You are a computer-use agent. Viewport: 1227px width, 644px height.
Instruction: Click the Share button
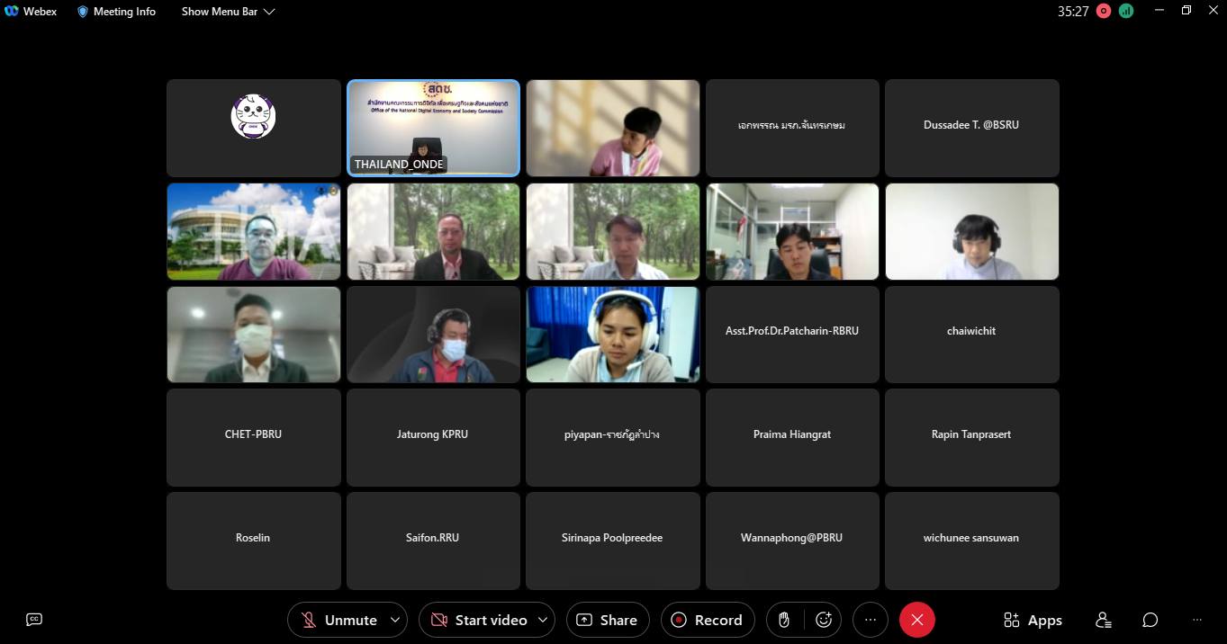tap(608, 620)
